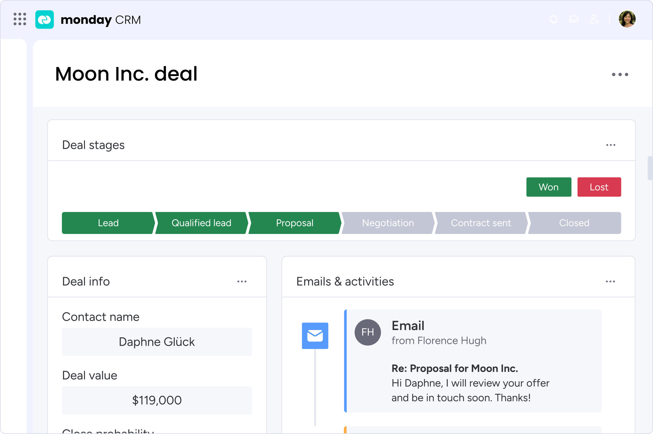Open the user profile avatar
This screenshot has width=653, height=434.
coord(627,19)
